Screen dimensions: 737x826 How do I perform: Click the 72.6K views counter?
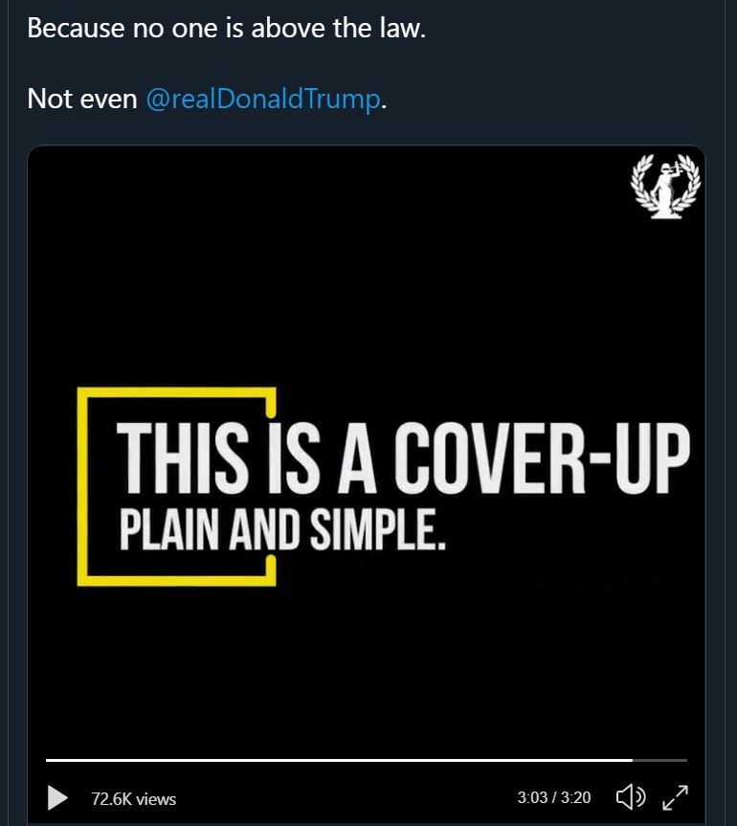coord(134,798)
